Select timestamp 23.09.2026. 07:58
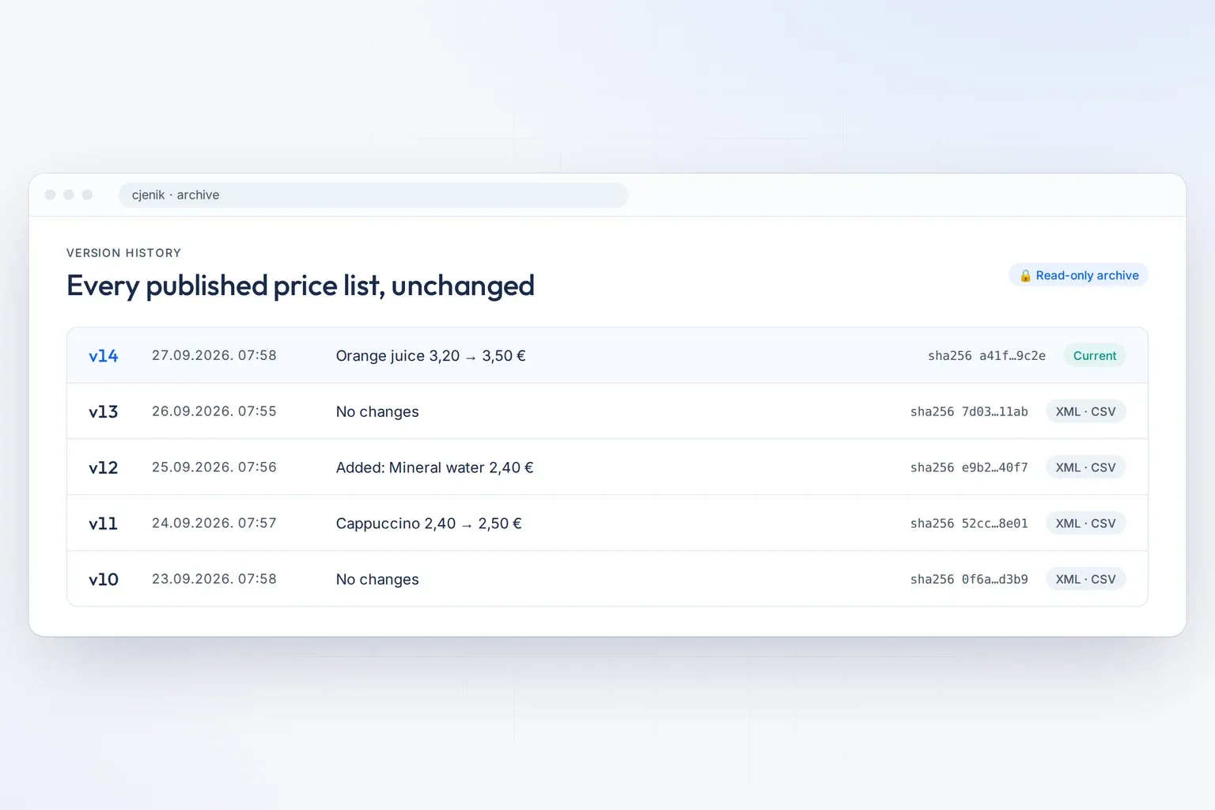Viewport: 1215px width, 810px height. (214, 579)
